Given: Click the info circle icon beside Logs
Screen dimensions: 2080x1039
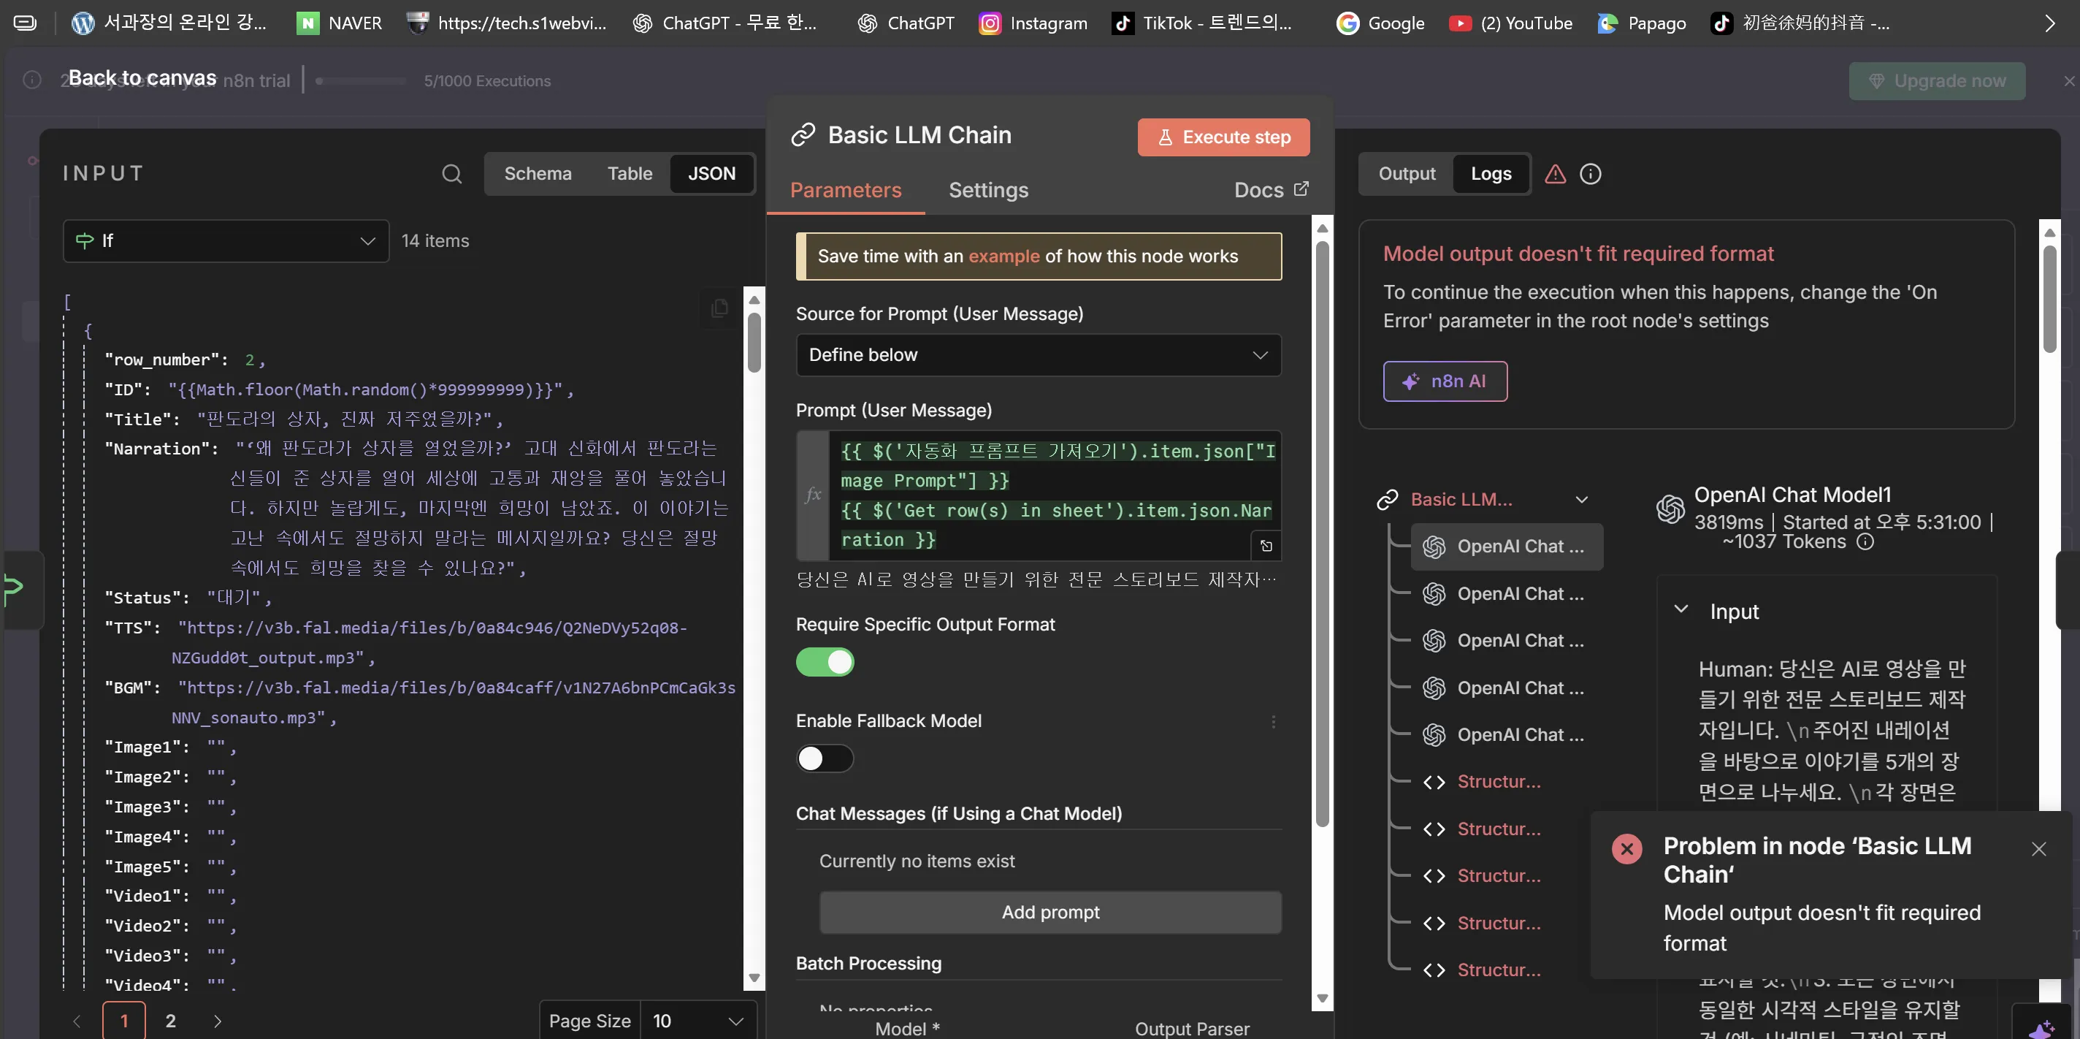Looking at the screenshot, I should coord(1590,174).
